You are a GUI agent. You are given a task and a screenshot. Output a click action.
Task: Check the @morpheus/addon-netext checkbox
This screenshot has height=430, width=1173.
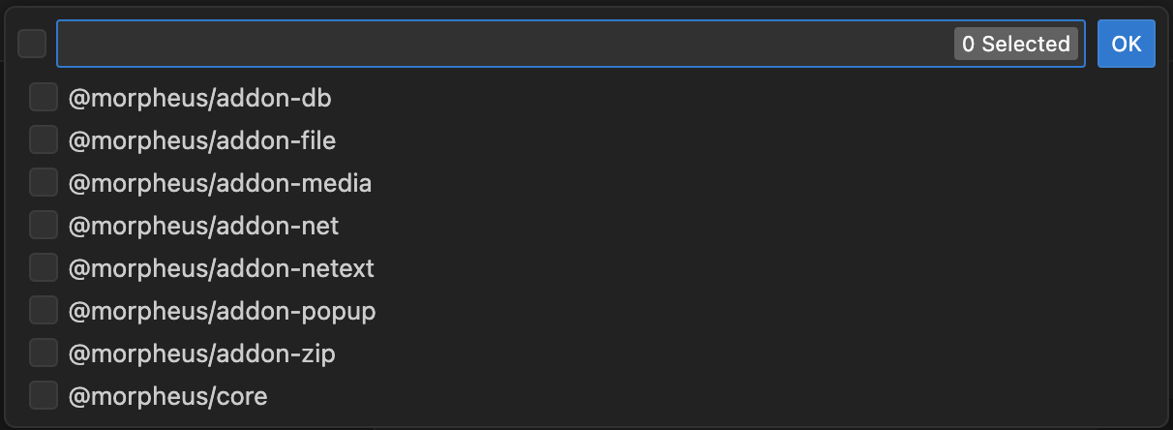pyautogui.click(x=44, y=267)
